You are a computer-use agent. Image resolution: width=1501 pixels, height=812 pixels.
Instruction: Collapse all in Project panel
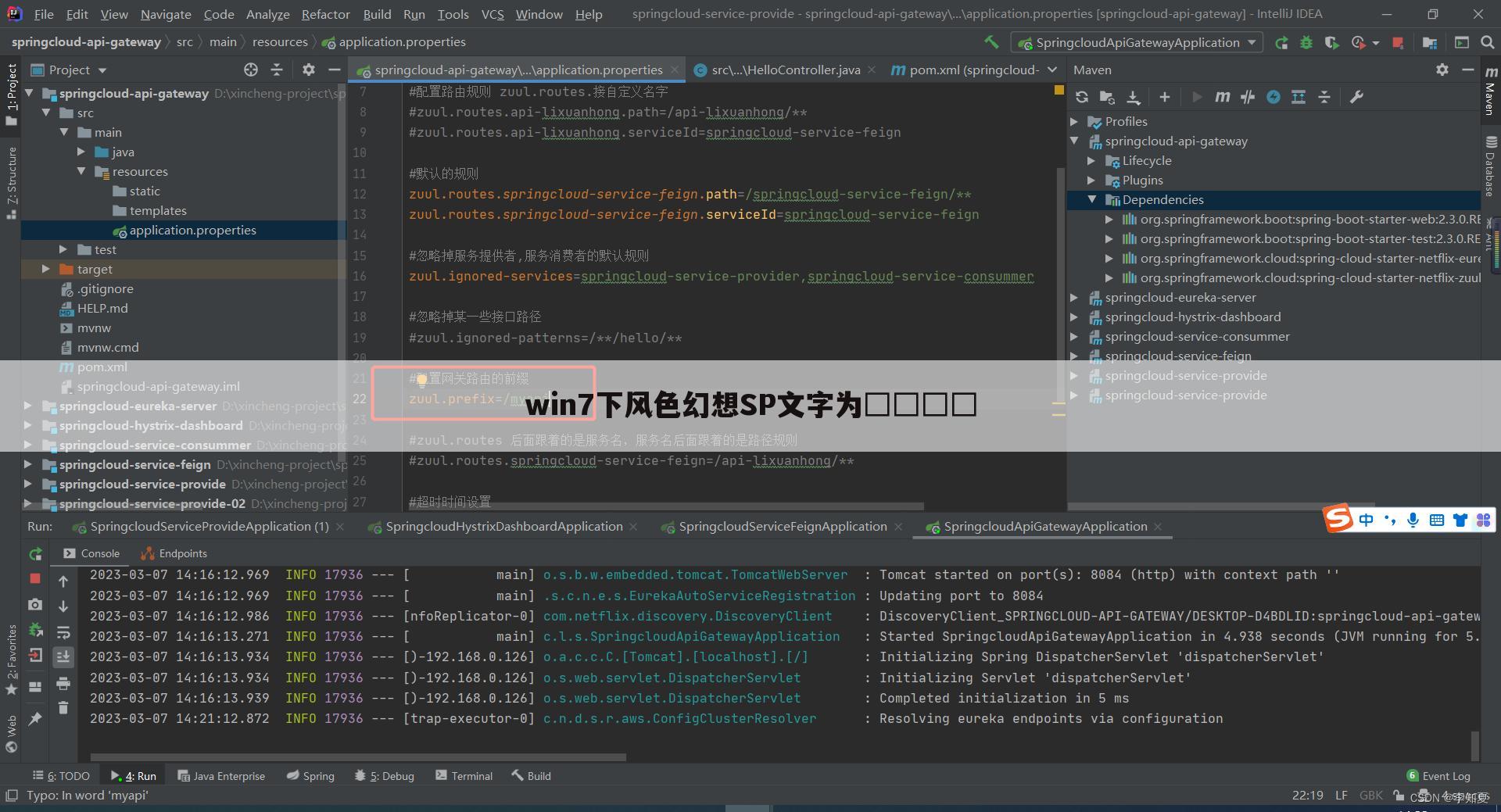tap(277, 70)
